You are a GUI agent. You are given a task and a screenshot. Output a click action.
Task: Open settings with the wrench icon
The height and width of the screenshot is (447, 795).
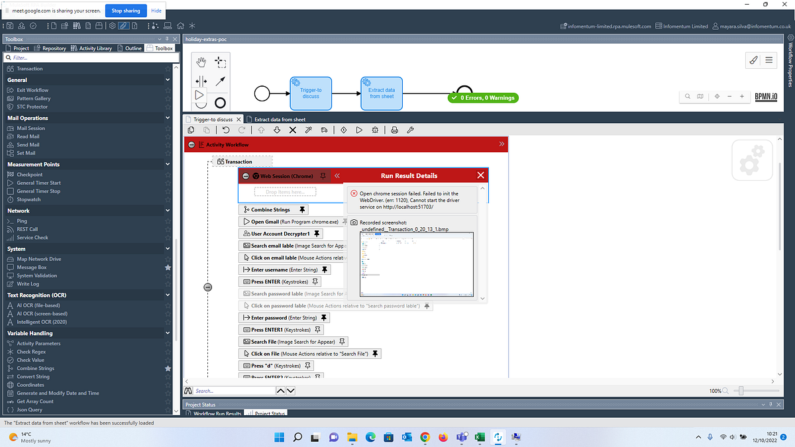410,130
